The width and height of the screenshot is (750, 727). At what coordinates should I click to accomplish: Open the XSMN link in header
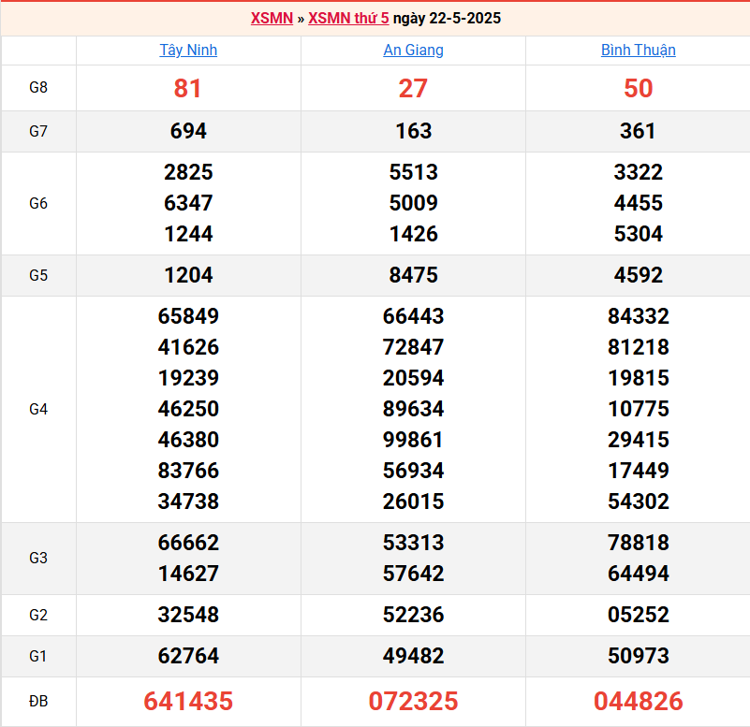[272, 18]
